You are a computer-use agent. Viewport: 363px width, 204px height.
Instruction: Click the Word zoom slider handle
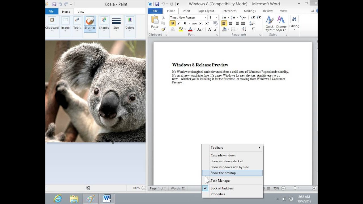point(295,188)
